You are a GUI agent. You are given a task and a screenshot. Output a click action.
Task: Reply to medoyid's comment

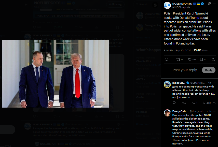click(x=174, y=103)
